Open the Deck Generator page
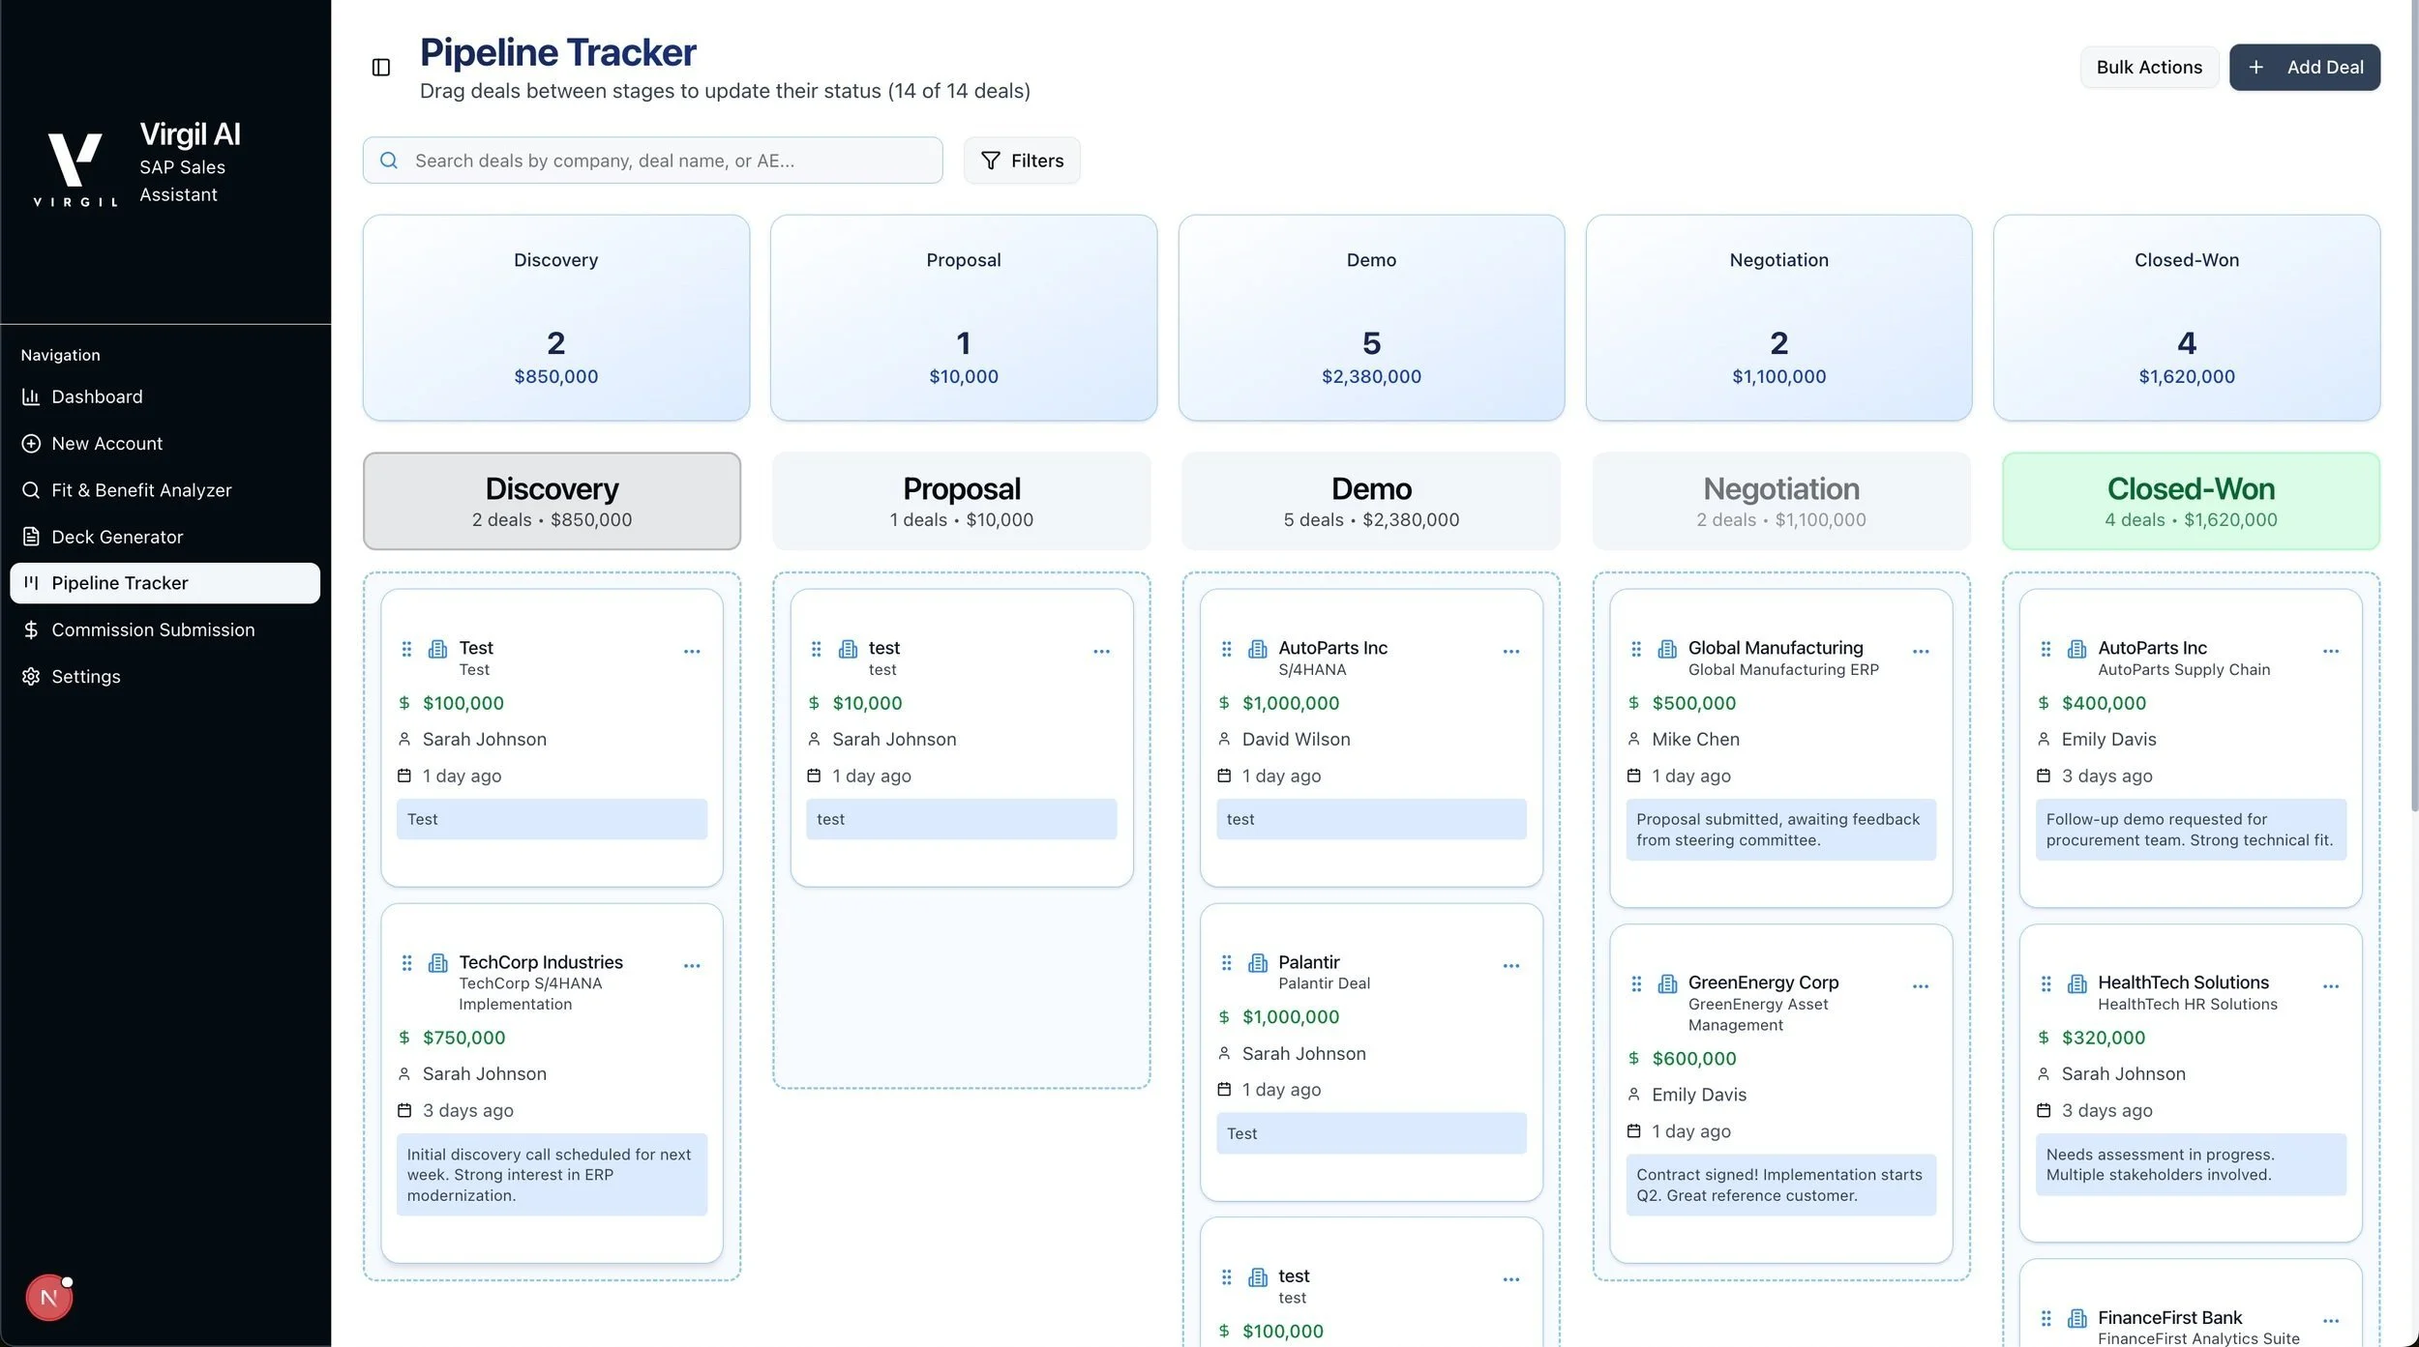The height and width of the screenshot is (1347, 2419). 164,537
